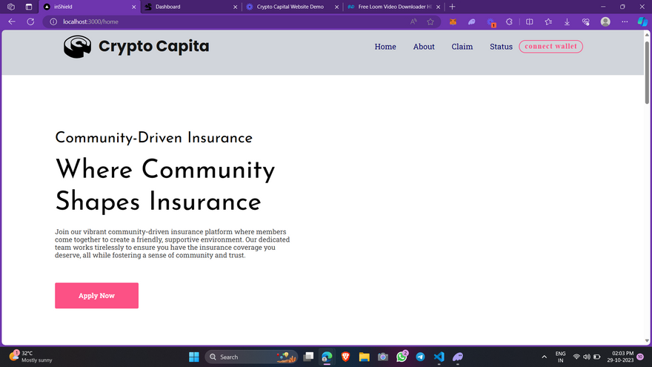
Task: Click the connect wallet button
Action: 550,46
